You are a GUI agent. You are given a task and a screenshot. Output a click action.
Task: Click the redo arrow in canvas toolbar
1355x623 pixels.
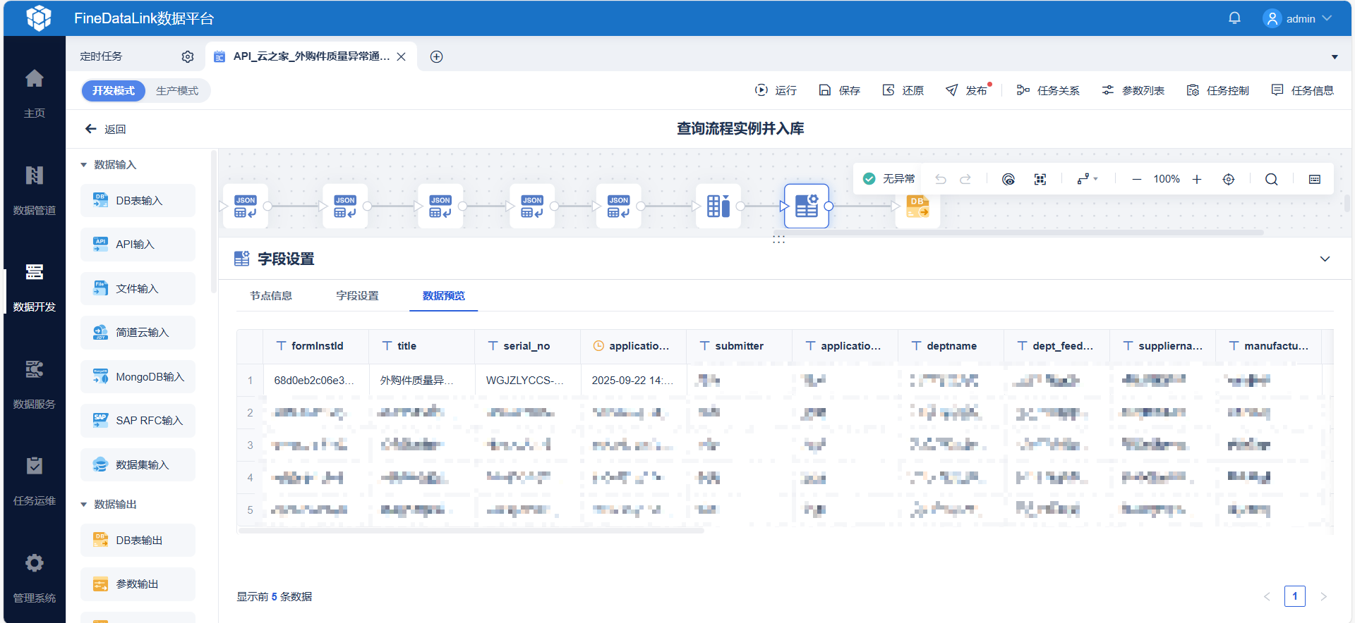point(965,179)
